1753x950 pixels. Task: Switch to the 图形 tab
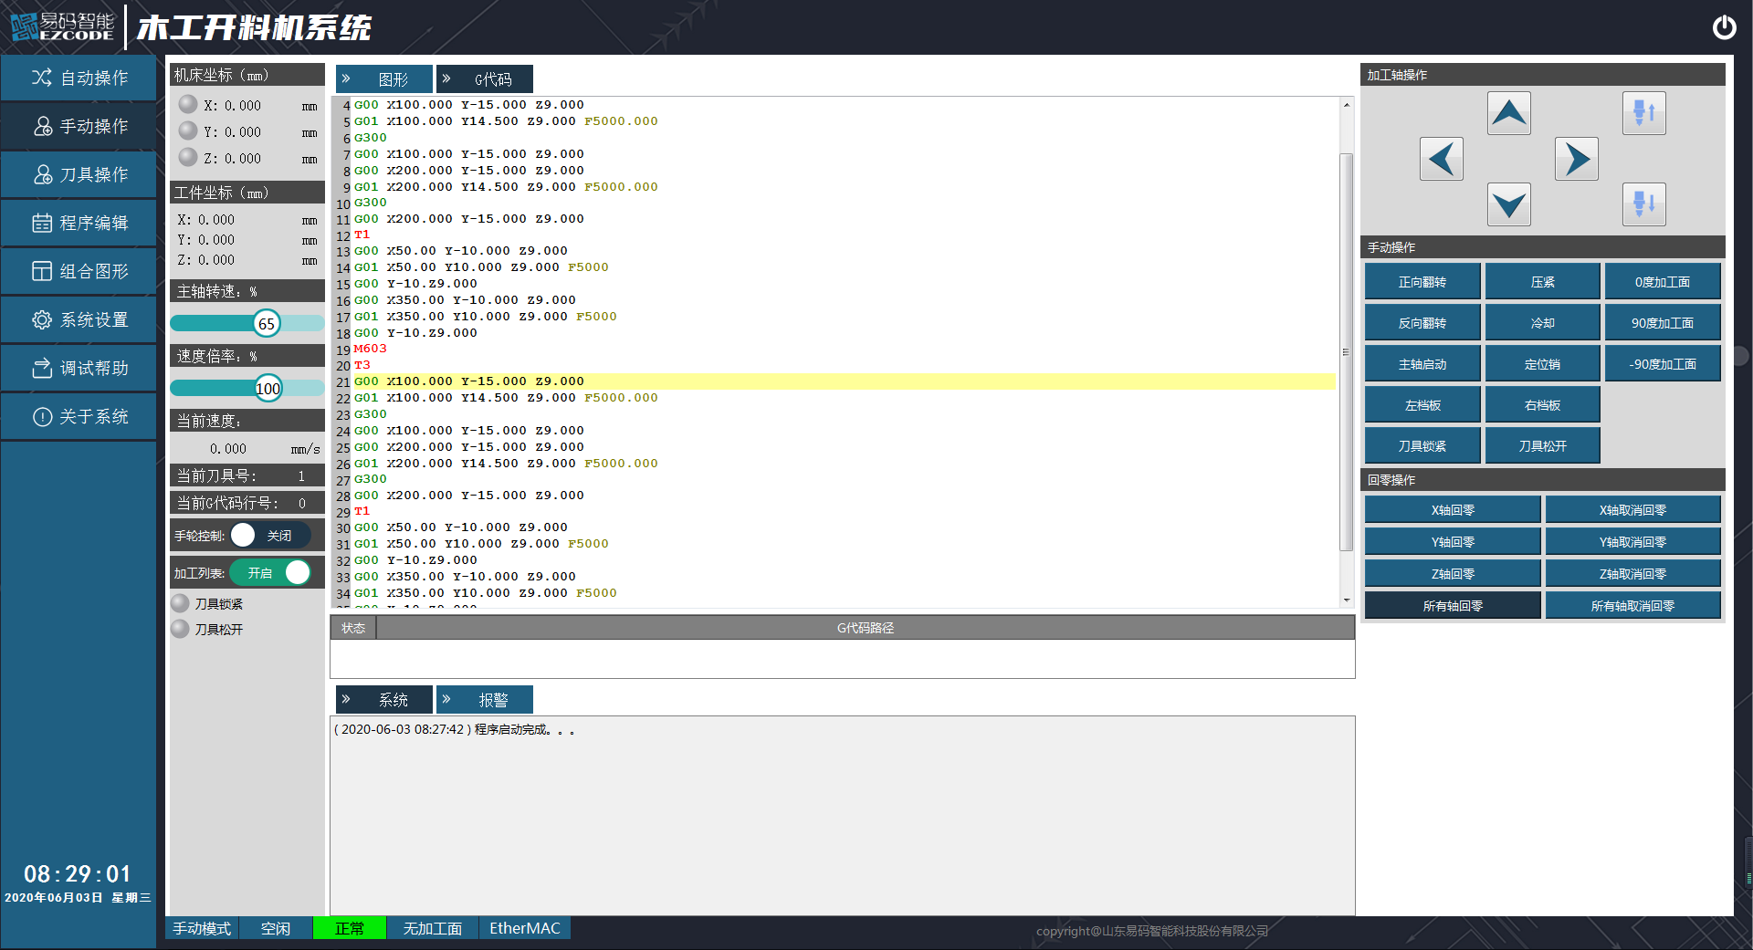click(384, 79)
